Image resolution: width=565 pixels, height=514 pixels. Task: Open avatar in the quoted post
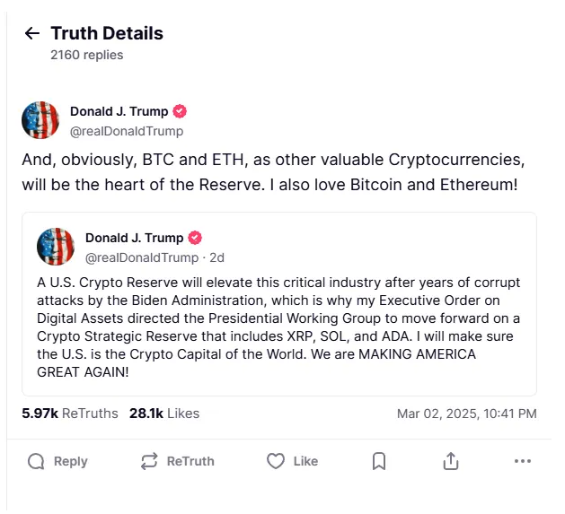(x=56, y=247)
